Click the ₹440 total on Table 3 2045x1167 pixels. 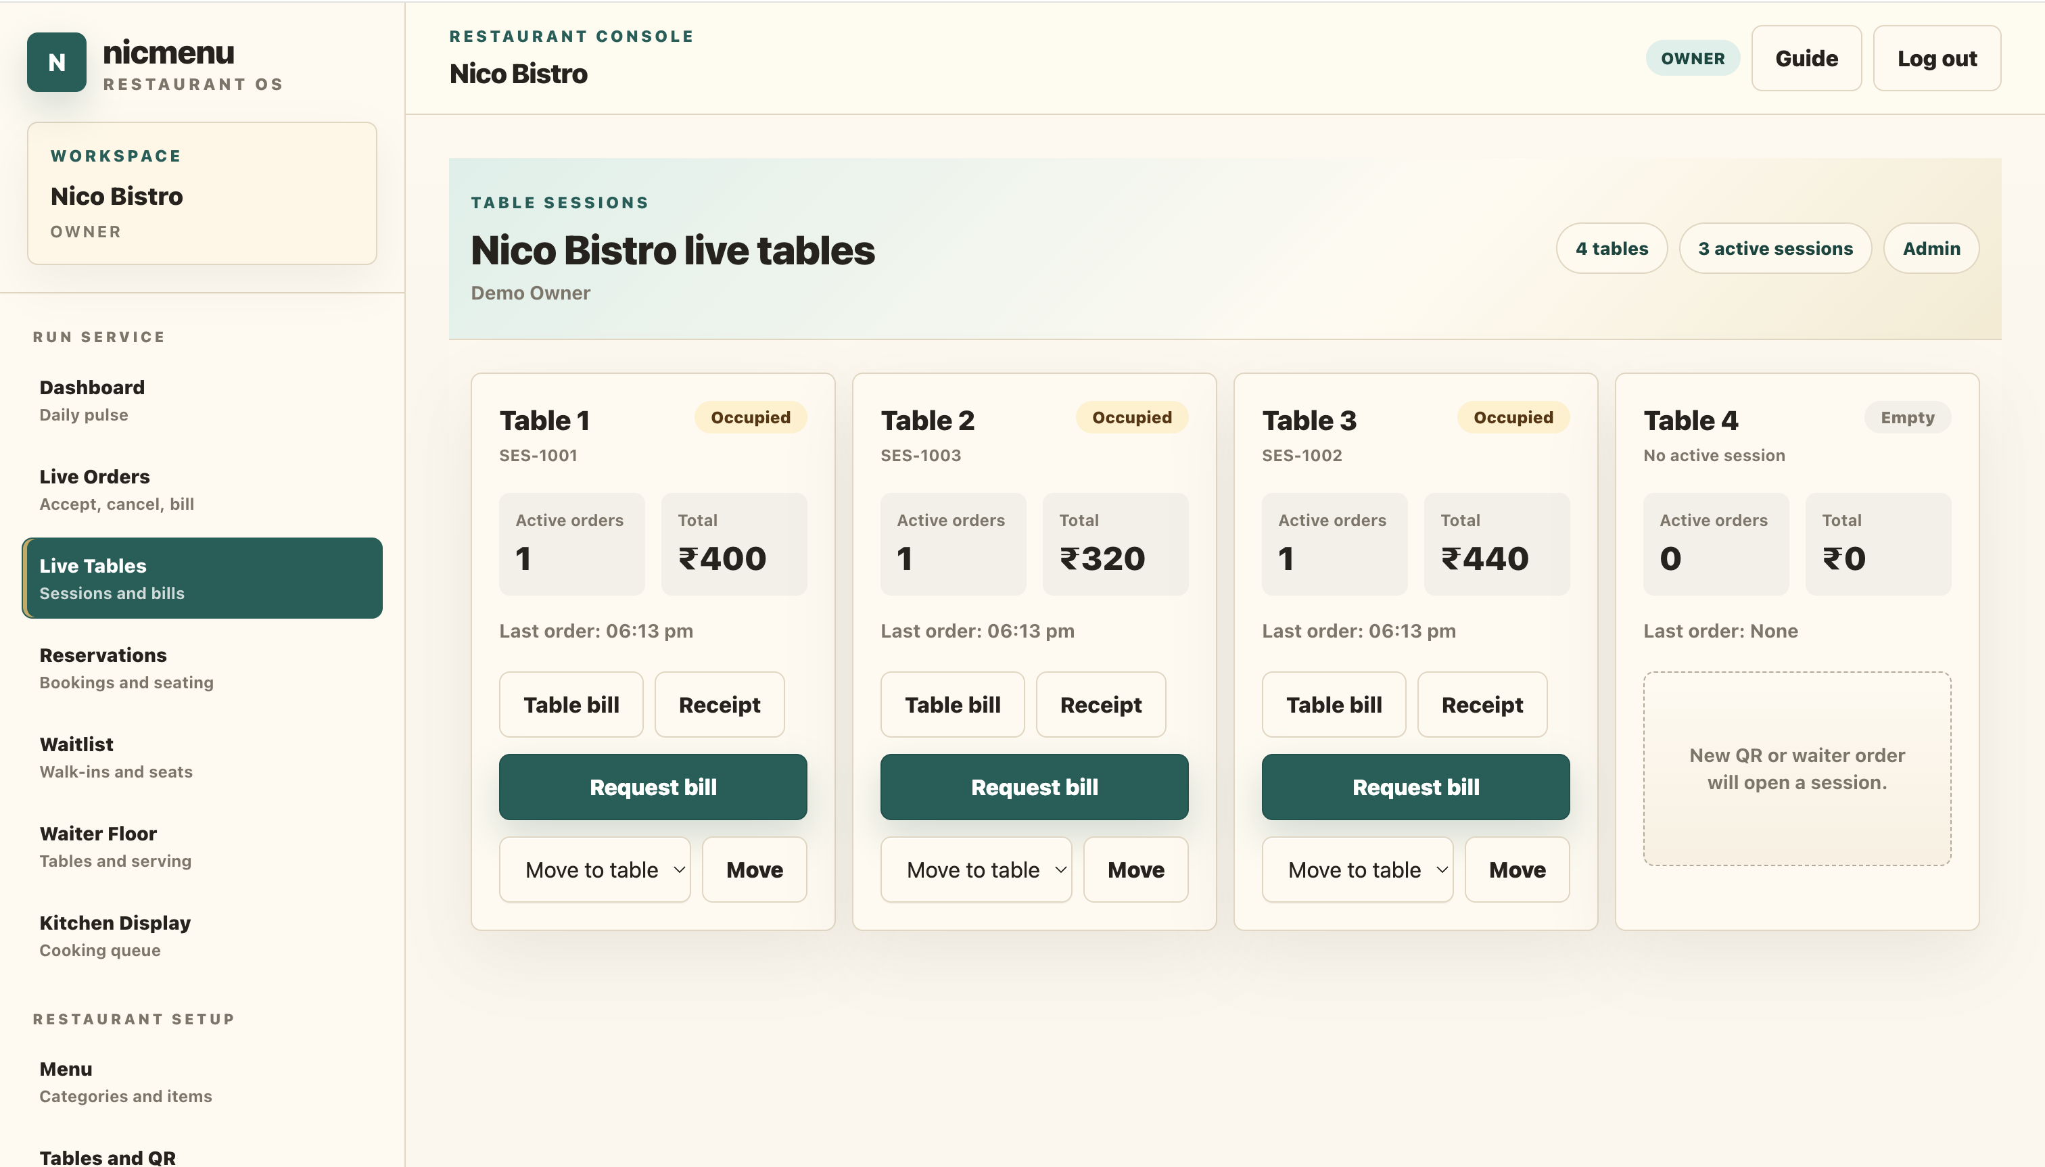coord(1484,558)
